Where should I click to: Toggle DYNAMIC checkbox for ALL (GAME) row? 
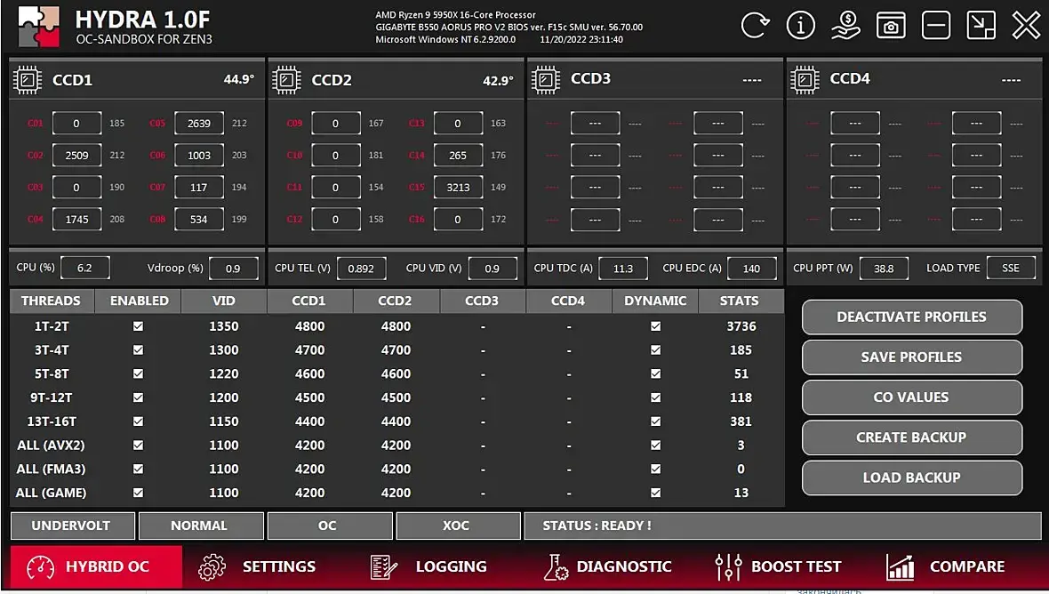click(x=656, y=493)
